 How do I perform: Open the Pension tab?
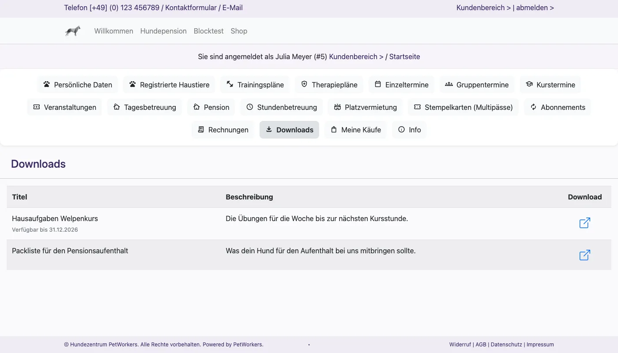click(211, 107)
